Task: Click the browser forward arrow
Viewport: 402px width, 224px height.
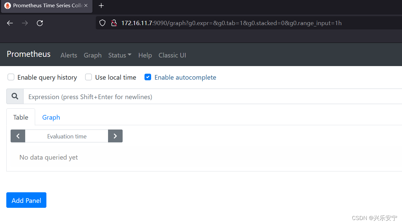Action: pos(25,23)
